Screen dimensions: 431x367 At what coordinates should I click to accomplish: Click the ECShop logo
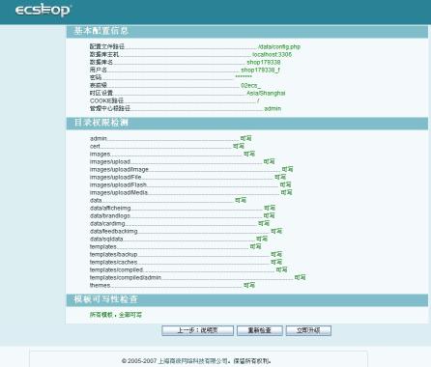click(43, 11)
